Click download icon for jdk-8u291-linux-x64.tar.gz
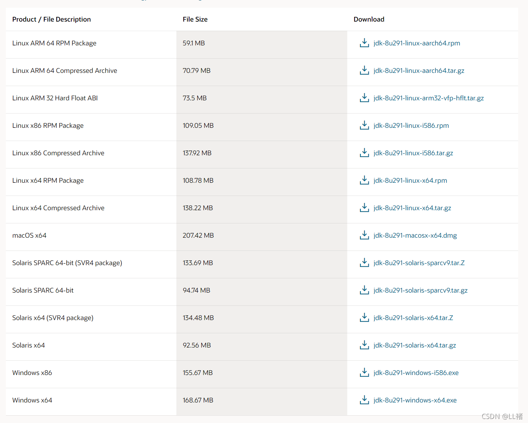Screen dimensions: 528x423 364,208
